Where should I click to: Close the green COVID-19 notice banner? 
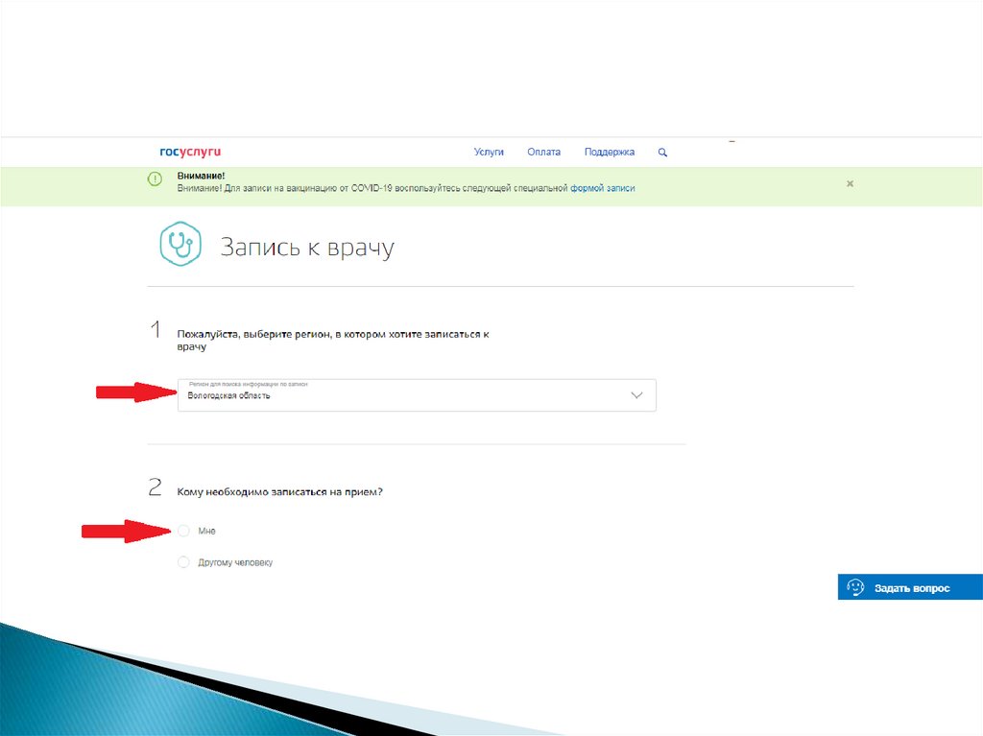(x=851, y=183)
